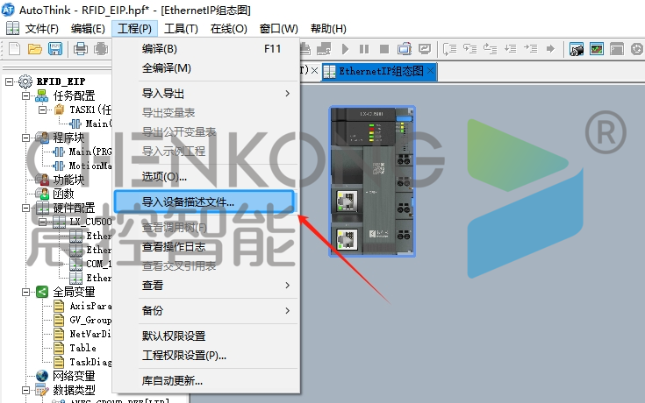Click the first greyed debug step icon
Viewport: 645px width, 403px height.
coord(449,49)
